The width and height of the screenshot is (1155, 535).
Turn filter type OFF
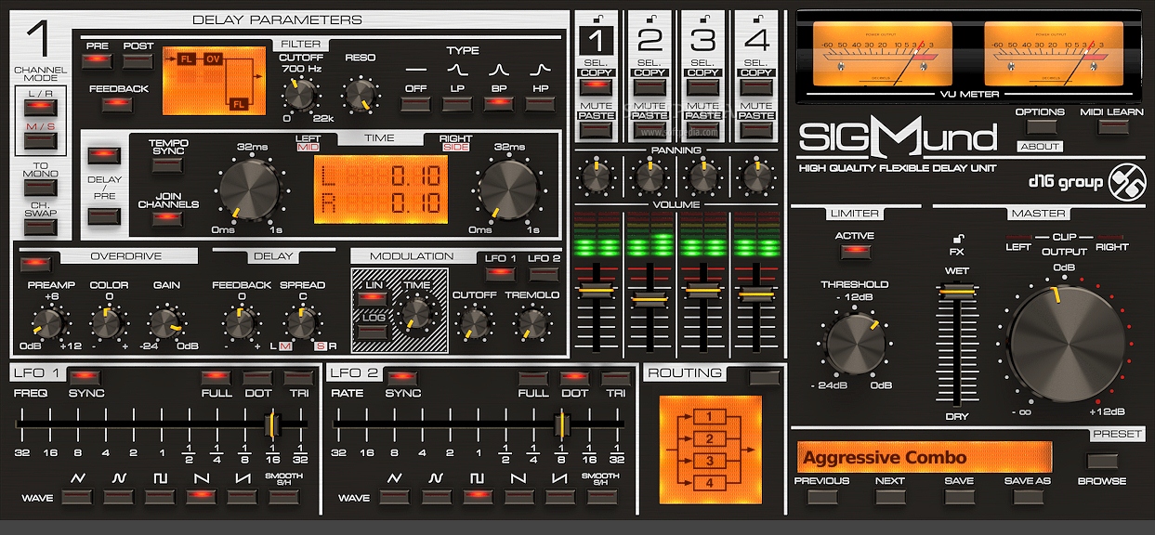pyautogui.click(x=414, y=104)
